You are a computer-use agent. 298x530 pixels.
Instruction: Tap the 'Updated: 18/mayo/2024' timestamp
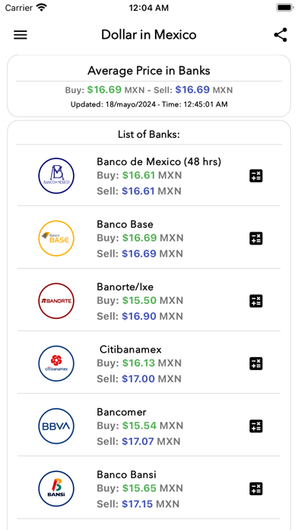pyautogui.click(x=149, y=104)
